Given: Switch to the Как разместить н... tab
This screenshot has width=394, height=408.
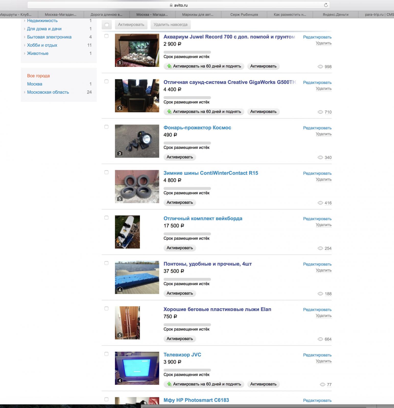Looking at the screenshot, I should click(x=290, y=15).
